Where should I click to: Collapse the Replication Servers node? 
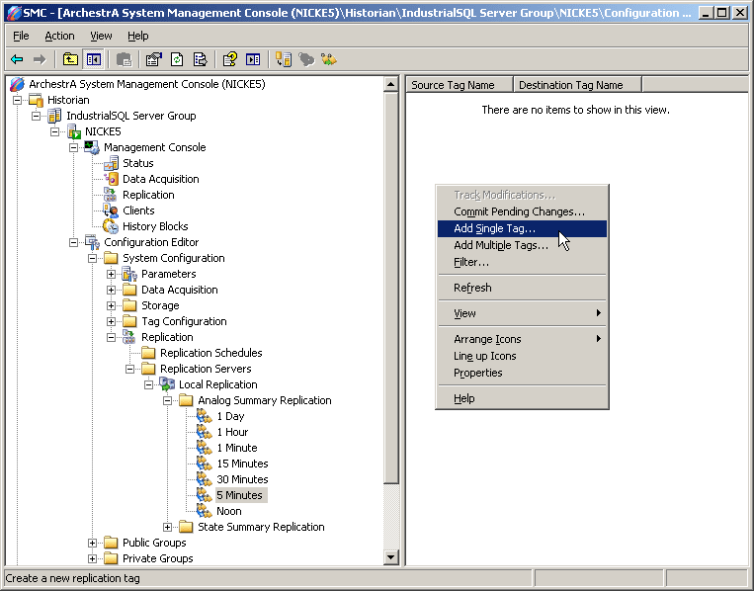129,369
